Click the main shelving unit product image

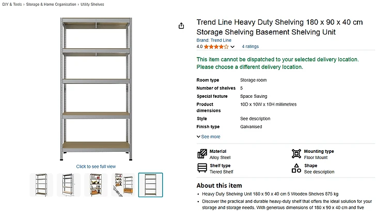[x=96, y=89]
